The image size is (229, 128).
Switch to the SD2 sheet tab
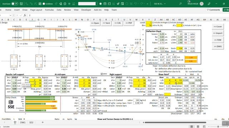click(x=31, y=122)
